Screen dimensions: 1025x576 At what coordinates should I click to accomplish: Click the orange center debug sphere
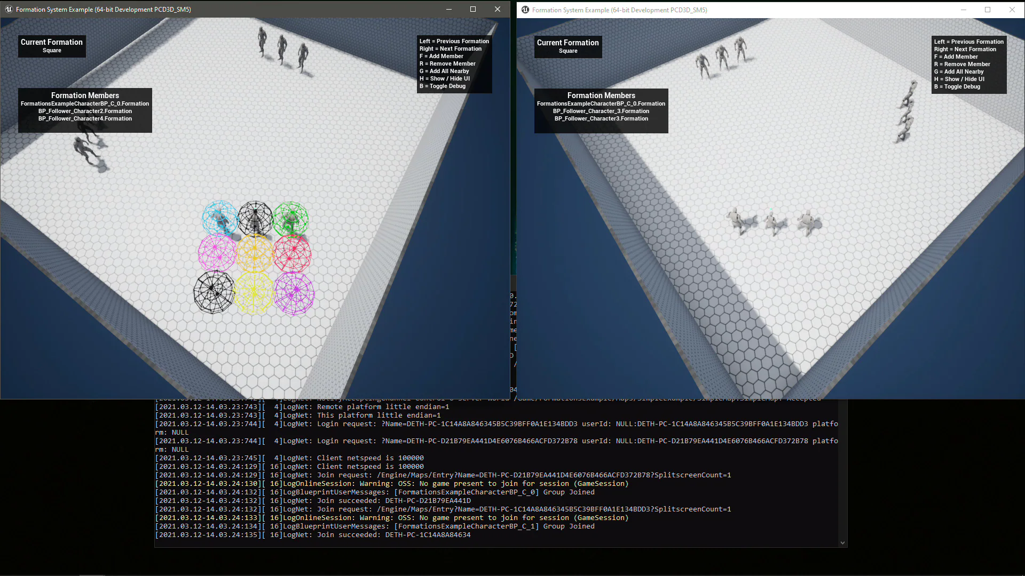coord(255,253)
